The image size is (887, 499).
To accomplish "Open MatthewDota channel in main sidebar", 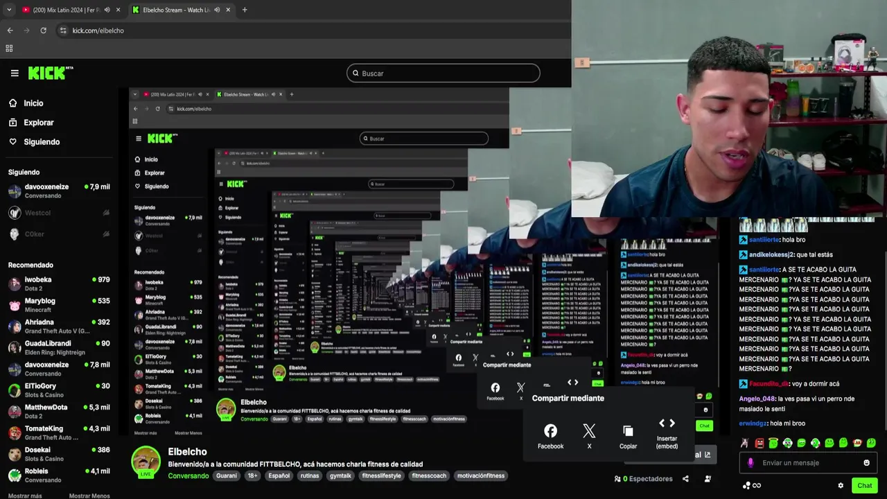I will pos(59,412).
